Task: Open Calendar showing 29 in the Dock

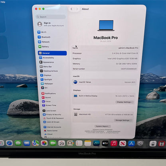Action: click(61, 143)
